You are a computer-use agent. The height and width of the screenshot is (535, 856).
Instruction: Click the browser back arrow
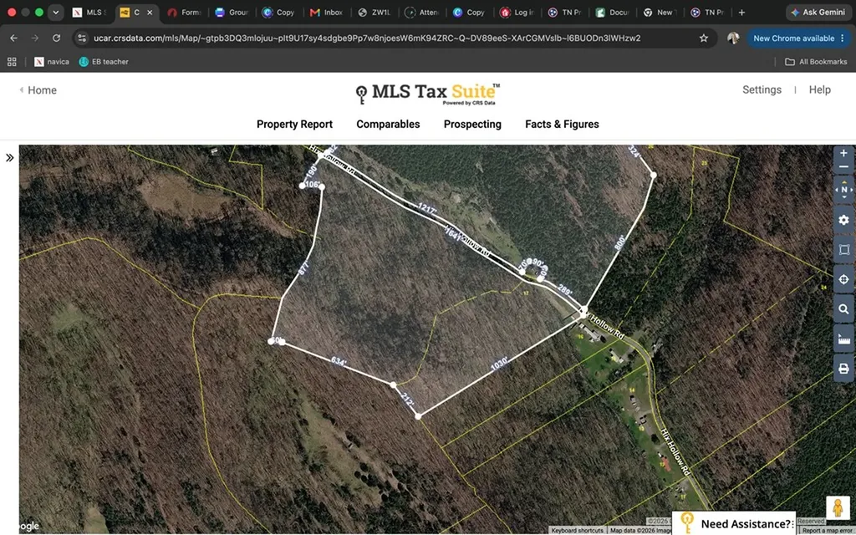coord(13,38)
